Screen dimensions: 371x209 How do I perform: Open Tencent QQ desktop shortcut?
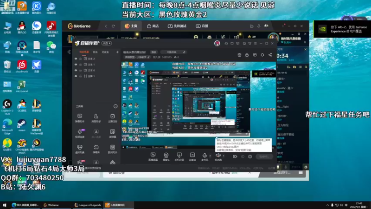22,28
